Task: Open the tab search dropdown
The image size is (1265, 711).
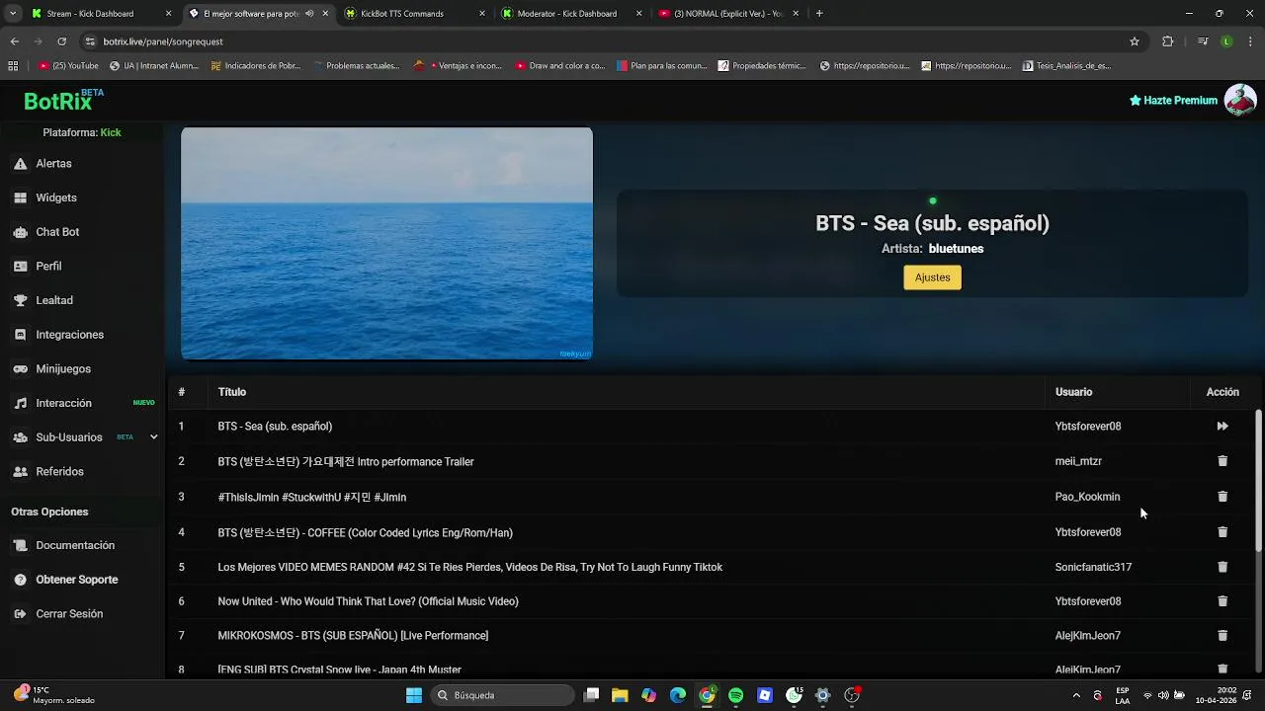Action: coord(13,14)
